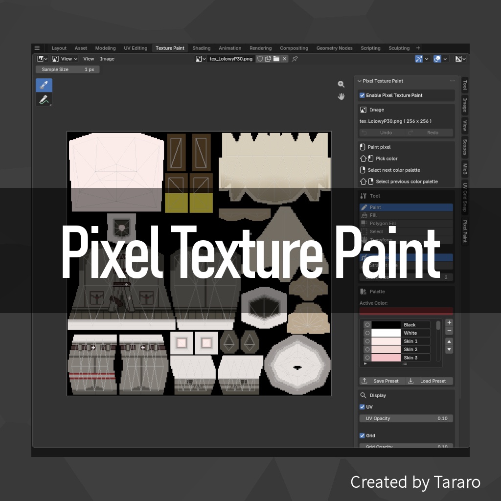Open the gizmo options dropdown arrow
The image size is (501, 501).
pyautogui.click(x=427, y=59)
